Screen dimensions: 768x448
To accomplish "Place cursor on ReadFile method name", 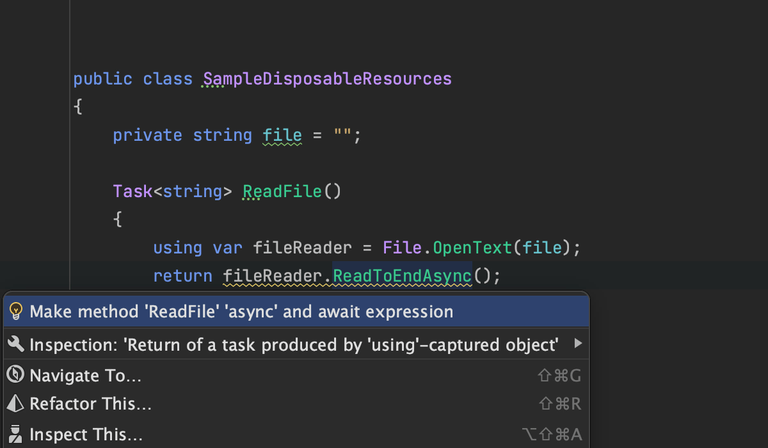I will click(282, 191).
